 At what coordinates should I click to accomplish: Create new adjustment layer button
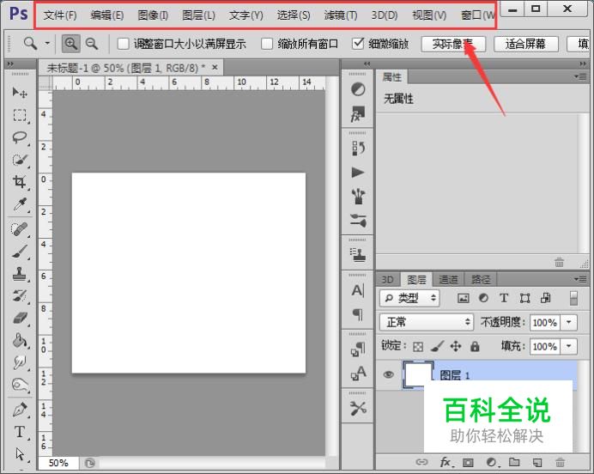pos(492,463)
